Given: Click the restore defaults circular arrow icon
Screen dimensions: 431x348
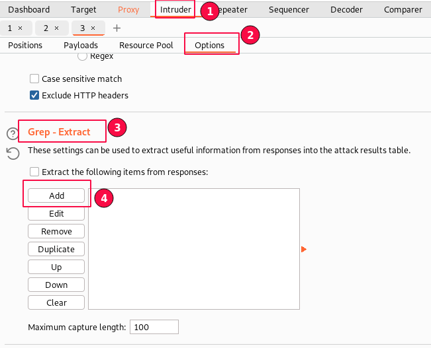Looking at the screenshot, I should point(13,153).
